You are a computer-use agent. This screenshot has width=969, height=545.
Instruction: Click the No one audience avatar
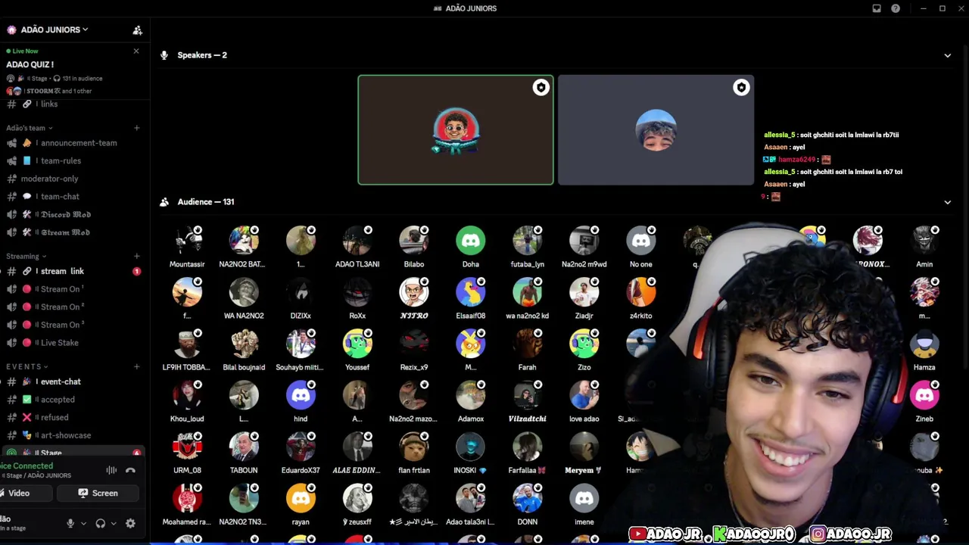click(641, 241)
